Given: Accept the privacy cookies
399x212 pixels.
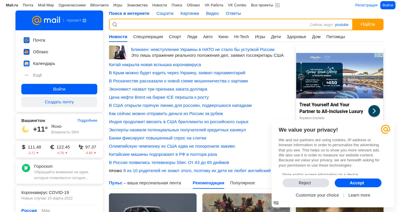Looking at the screenshot, I should (x=358, y=183).
